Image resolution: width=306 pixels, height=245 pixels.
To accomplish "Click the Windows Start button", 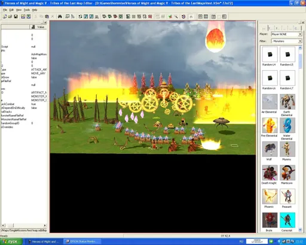I will click(11, 241).
